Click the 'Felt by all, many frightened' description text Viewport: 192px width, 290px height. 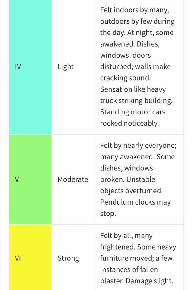[138, 241]
